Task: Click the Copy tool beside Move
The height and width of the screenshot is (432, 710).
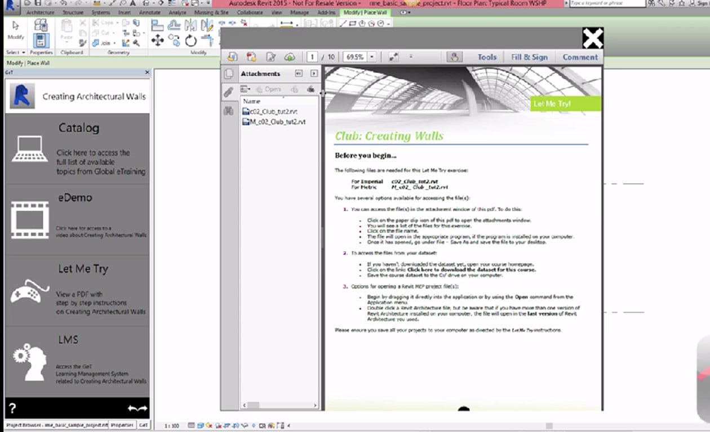Action: (175, 40)
